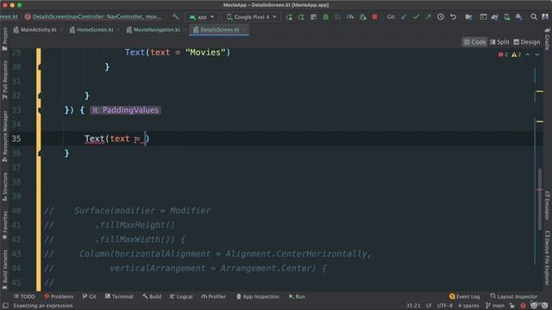
Task: Open the Structure tool window
Action: point(4,186)
